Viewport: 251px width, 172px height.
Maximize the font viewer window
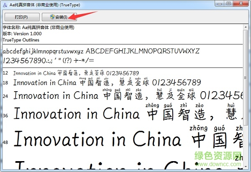pyautogui.click(x=228, y=3)
